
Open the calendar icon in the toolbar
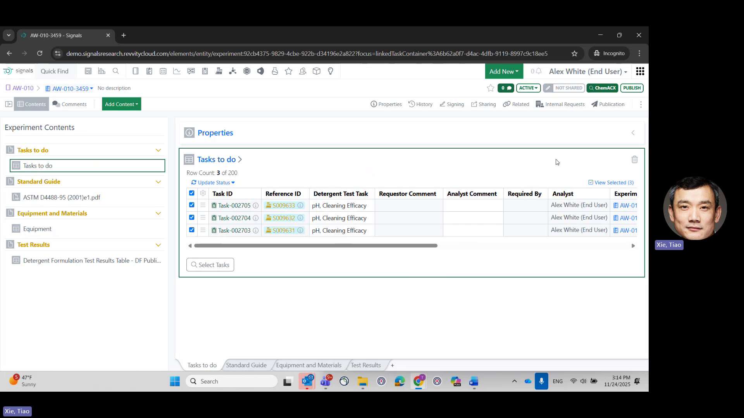click(x=163, y=71)
